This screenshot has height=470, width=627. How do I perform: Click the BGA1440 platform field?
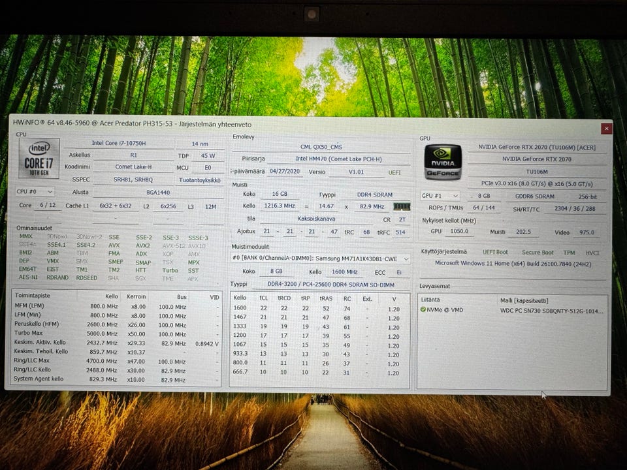158,193
